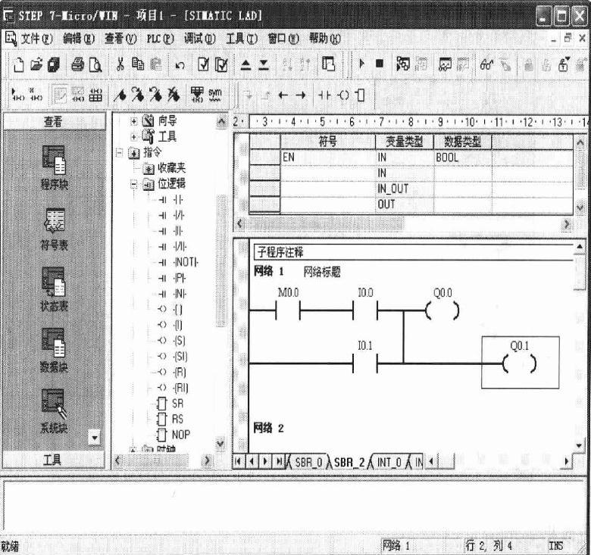This screenshot has width=591, height=555.
Task: Expand the 向导 tree node
Action: 133,121
